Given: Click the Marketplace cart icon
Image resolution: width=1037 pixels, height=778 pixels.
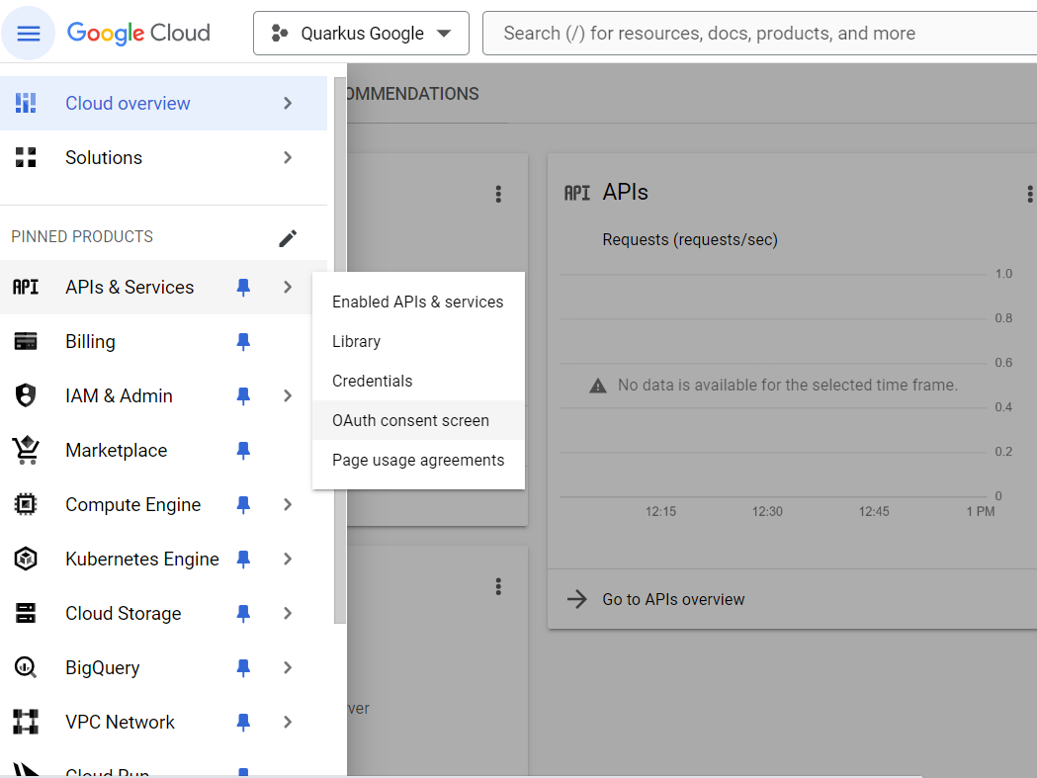Looking at the screenshot, I should (26, 450).
